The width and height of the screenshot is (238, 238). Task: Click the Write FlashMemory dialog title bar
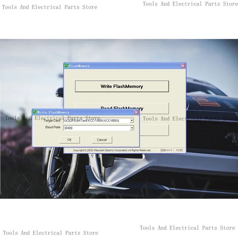click(86, 112)
